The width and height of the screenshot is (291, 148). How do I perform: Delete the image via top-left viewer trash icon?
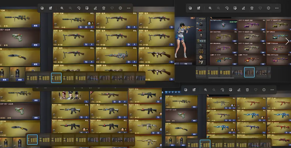coord(104,8)
